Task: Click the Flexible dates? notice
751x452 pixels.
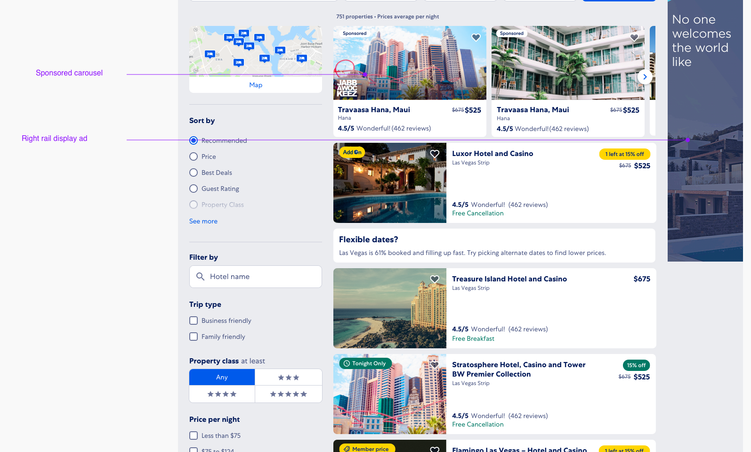Action: tap(494, 246)
